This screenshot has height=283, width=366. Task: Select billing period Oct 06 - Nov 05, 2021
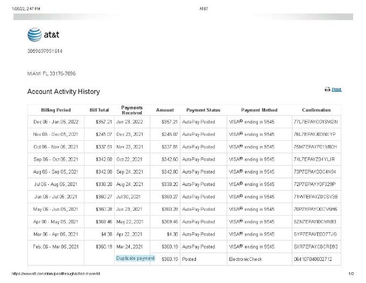coord(56,147)
